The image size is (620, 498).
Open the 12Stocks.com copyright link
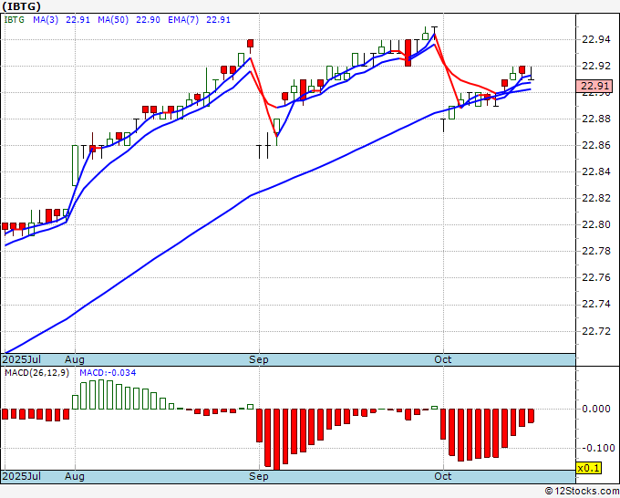582,492
